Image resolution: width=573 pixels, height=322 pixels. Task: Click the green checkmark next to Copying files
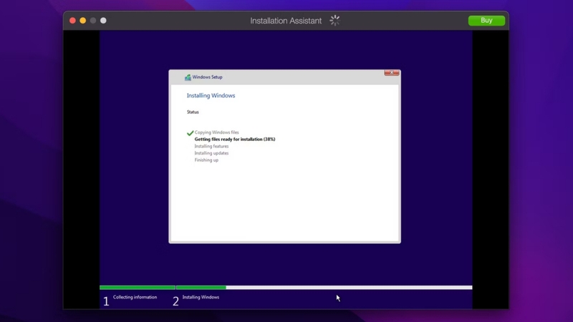(x=190, y=133)
